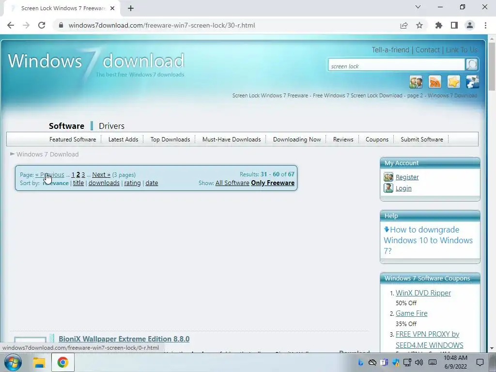Click the Contact link
Screen dimensions: 496x372
[x=428, y=50]
